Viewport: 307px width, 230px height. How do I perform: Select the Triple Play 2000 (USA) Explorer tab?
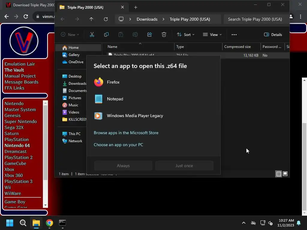tap(93, 7)
